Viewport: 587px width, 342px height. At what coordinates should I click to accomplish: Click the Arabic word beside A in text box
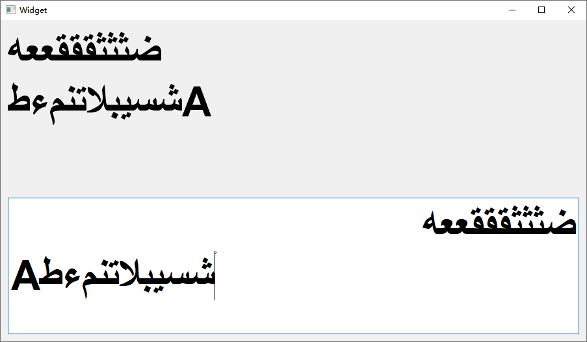(127, 277)
